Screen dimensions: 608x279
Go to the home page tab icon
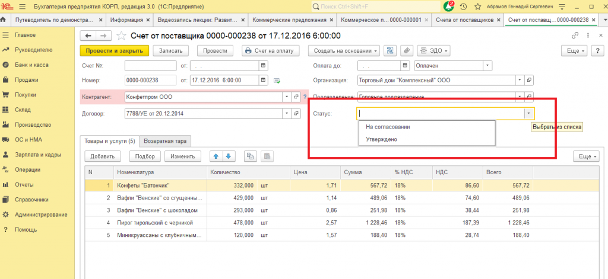tap(4, 20)
